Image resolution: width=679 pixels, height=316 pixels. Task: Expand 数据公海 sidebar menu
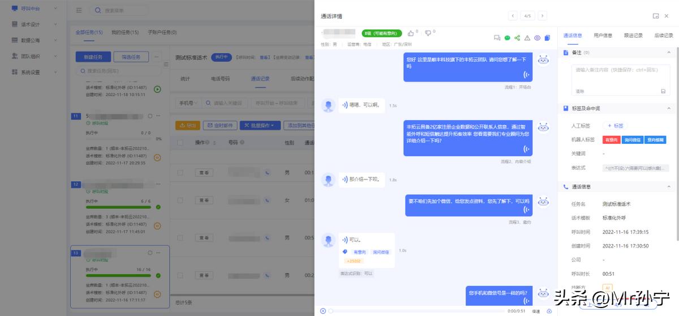(x=34, y=40)
